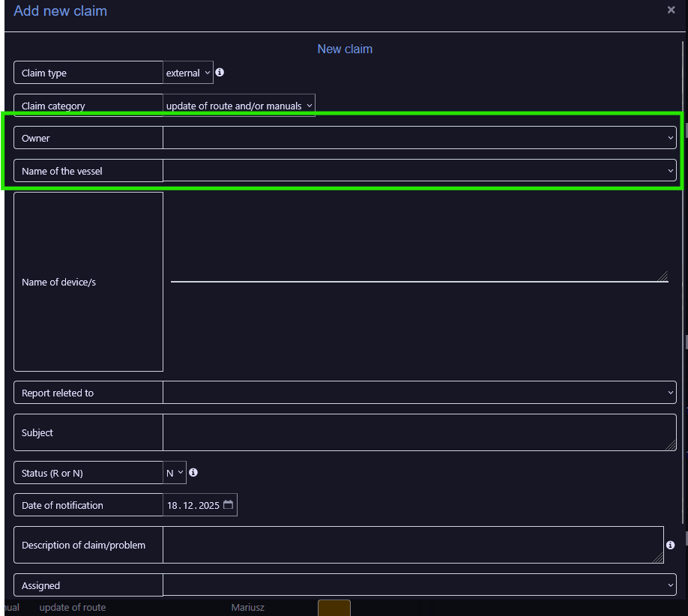The image size is (688, 616).
Task: Close the Add new claim dialog
Action: 671,10
